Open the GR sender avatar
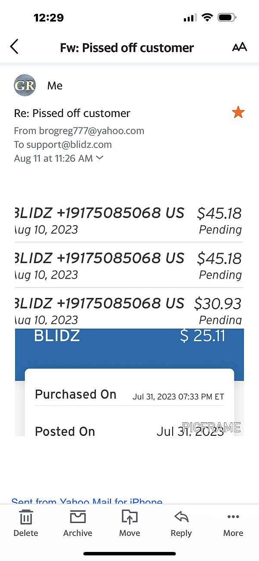The height and width of the screenshot is (561, 259). pyautogui.click(x=25, y=85)
